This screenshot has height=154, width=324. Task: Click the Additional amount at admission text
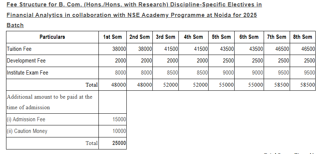49,102
